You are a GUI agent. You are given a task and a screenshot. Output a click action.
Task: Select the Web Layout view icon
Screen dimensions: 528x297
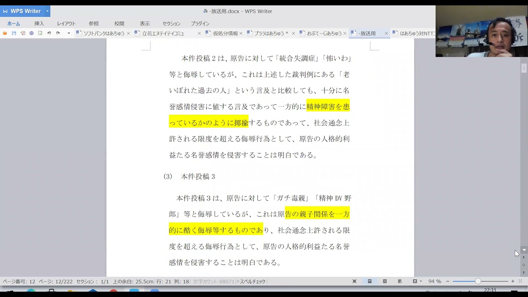(x=400, y=281)
